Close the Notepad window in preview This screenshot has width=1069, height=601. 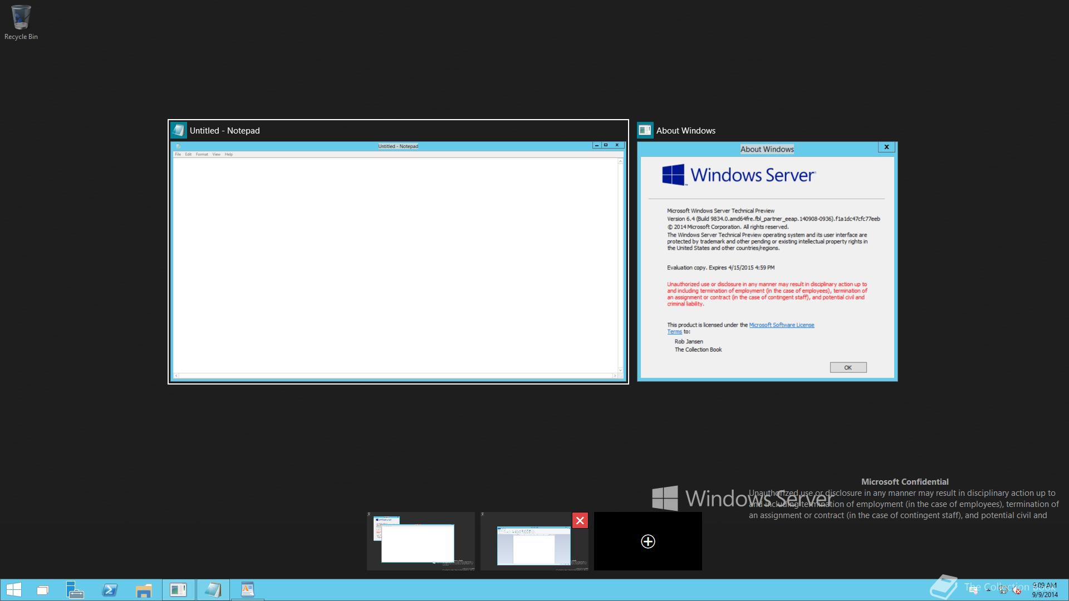click(x=617, y=145)
